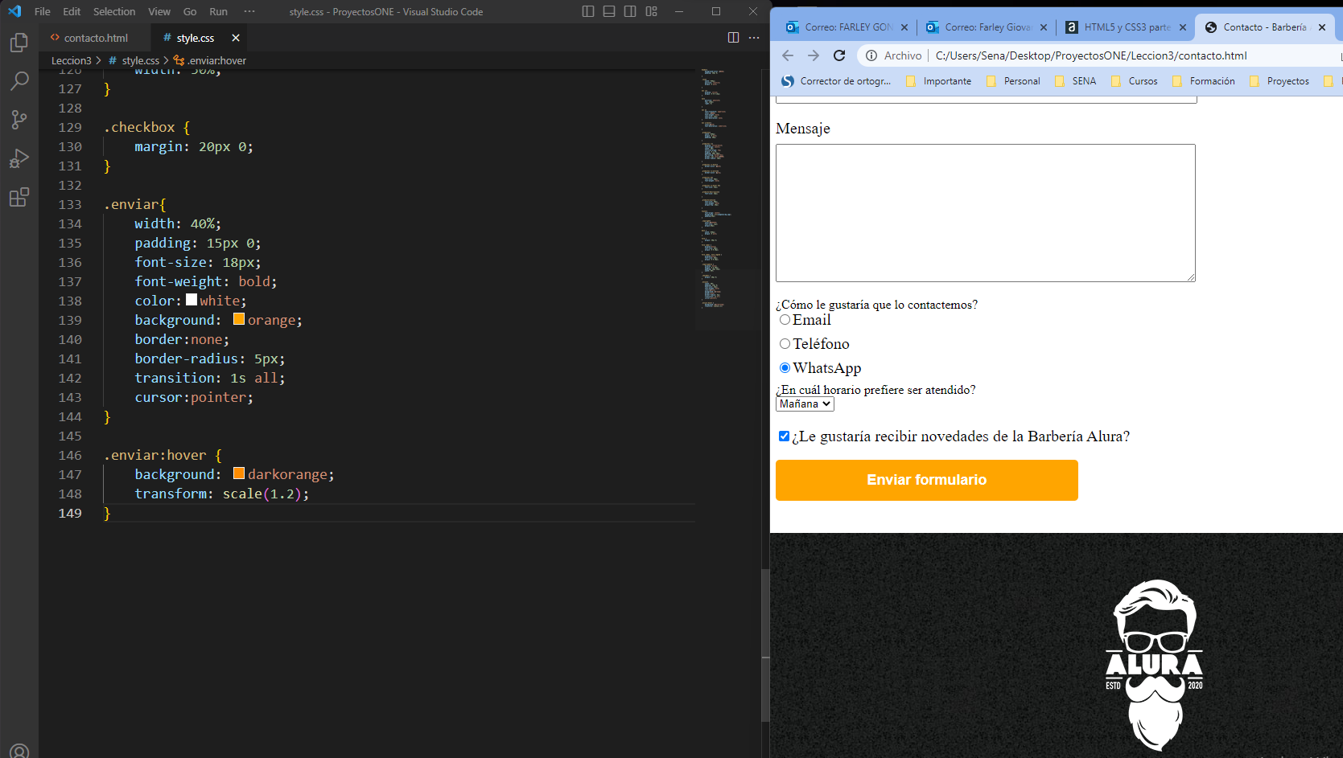The width and height of the screenshot is (1343, 758).
Task: Open the Go menu
Action: pos(190,11)
